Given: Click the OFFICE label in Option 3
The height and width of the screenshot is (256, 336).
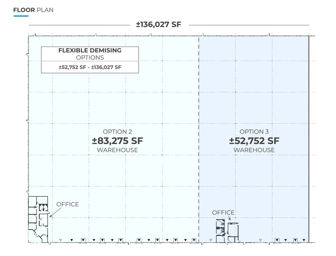Looking at the screenshot, I should coord(223,212).
